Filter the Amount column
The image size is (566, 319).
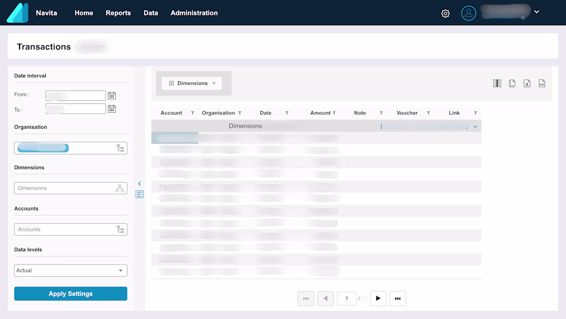coord(334,113)
